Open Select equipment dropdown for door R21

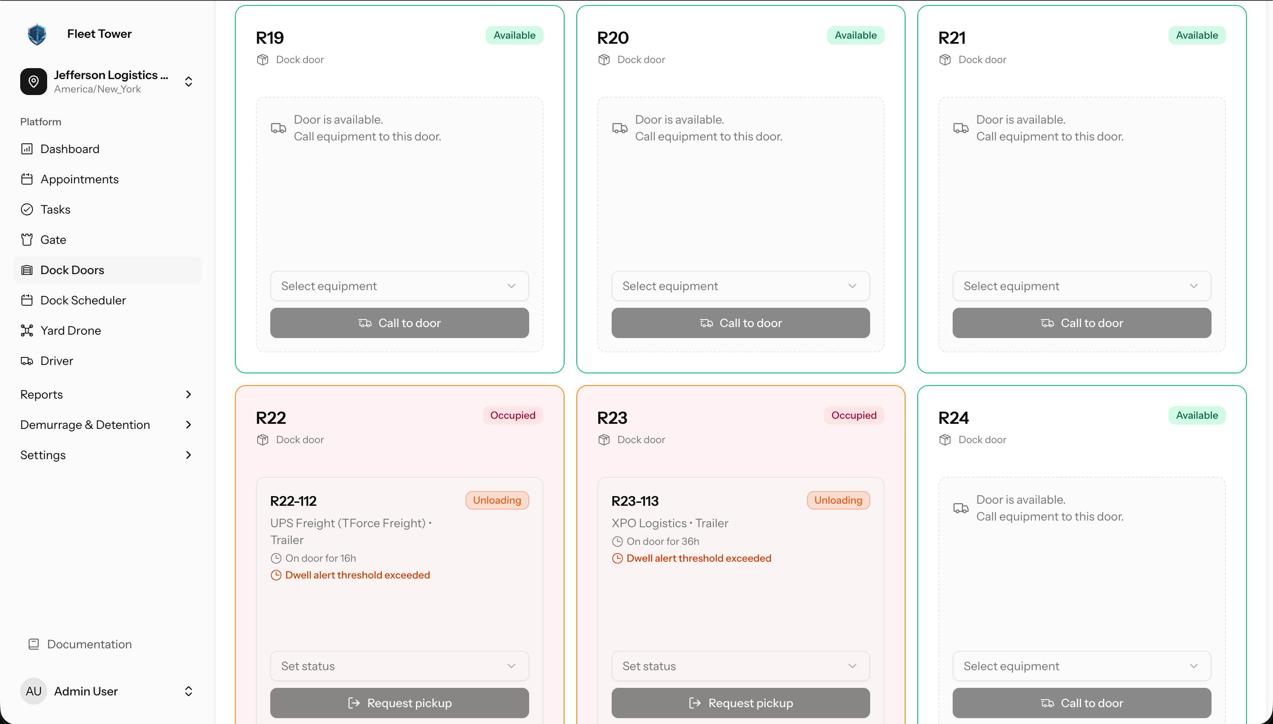[x=1081, y=286]
